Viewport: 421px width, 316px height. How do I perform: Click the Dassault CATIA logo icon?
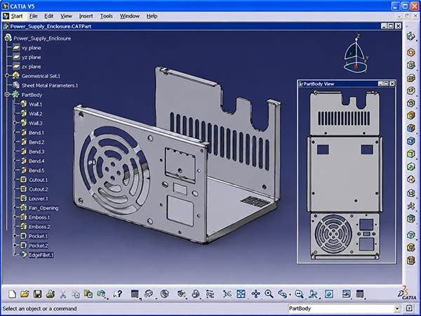(x=407, y=293)
